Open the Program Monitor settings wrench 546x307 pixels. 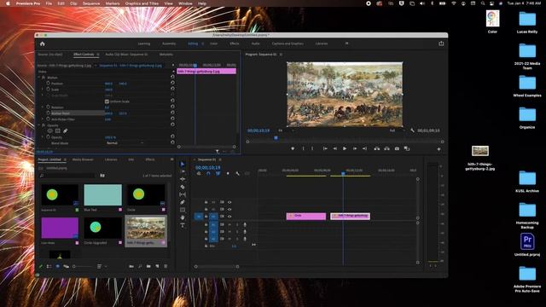coord(412,130)
